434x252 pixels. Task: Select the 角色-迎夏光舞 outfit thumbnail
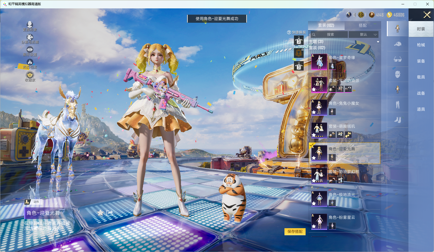coord(319,153)
